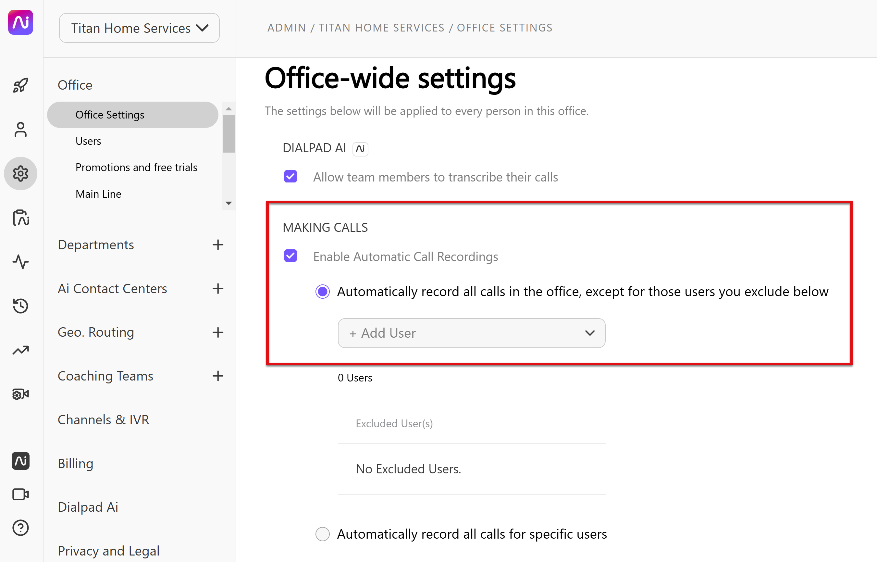877x562 pixels.
Task: Click the sidebar scrollbar down arrow
Action: pyautogui.click(x=229, y=203)
